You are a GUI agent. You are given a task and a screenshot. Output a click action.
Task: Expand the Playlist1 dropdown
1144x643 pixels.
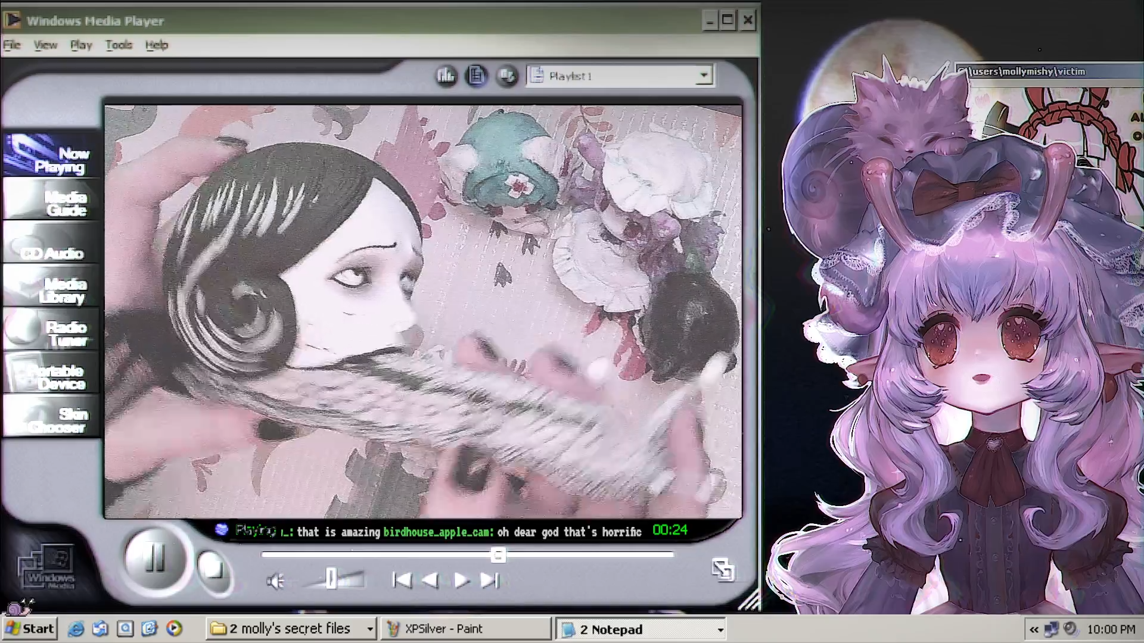704,76
